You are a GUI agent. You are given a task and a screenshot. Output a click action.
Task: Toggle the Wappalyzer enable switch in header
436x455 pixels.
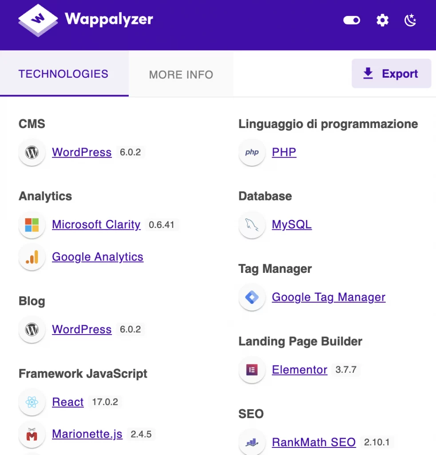352,20
